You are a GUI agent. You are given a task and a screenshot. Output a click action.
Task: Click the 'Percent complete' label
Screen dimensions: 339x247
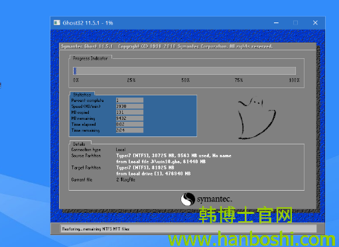click(x=88, y=101)
